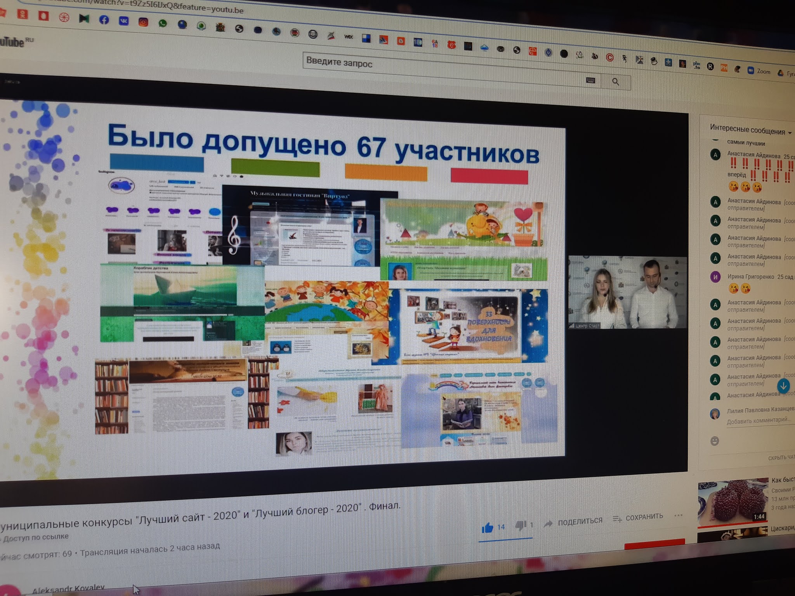795x596 pixels.
Task: Open the emoji picker in chat
Action: pos(714,441)
